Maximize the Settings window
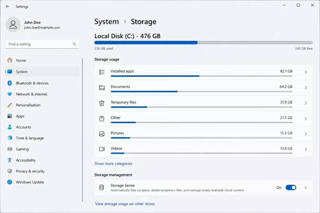This screenshot has width=320, height=213. pos(298,5)
